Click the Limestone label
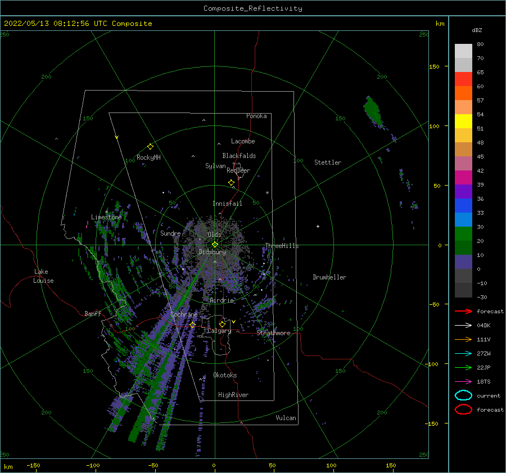Viewport: 506px width, 473px height. pos(106,217)
